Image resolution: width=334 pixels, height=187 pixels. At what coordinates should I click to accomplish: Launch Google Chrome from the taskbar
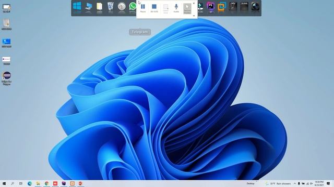(x=46, y=183)
